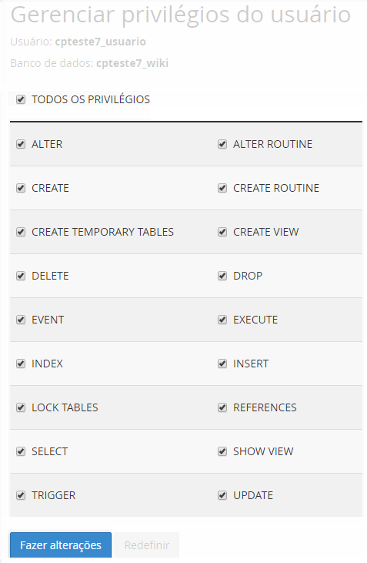Uncheck LOCK TABLES privilege
The width and height of the screenshot is (367, 563).
[x=21, y=407]
